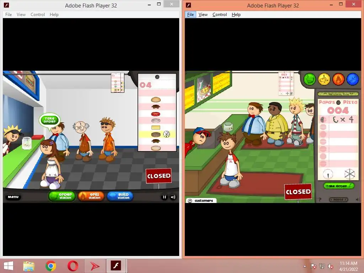
Task: Click the muted volume tray icon
Action: coord(330,266)
